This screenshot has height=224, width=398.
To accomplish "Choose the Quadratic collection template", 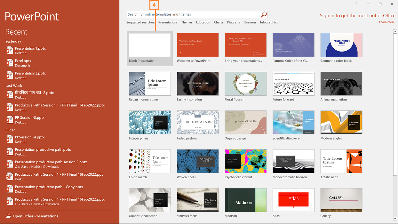I will coord(150,200).
